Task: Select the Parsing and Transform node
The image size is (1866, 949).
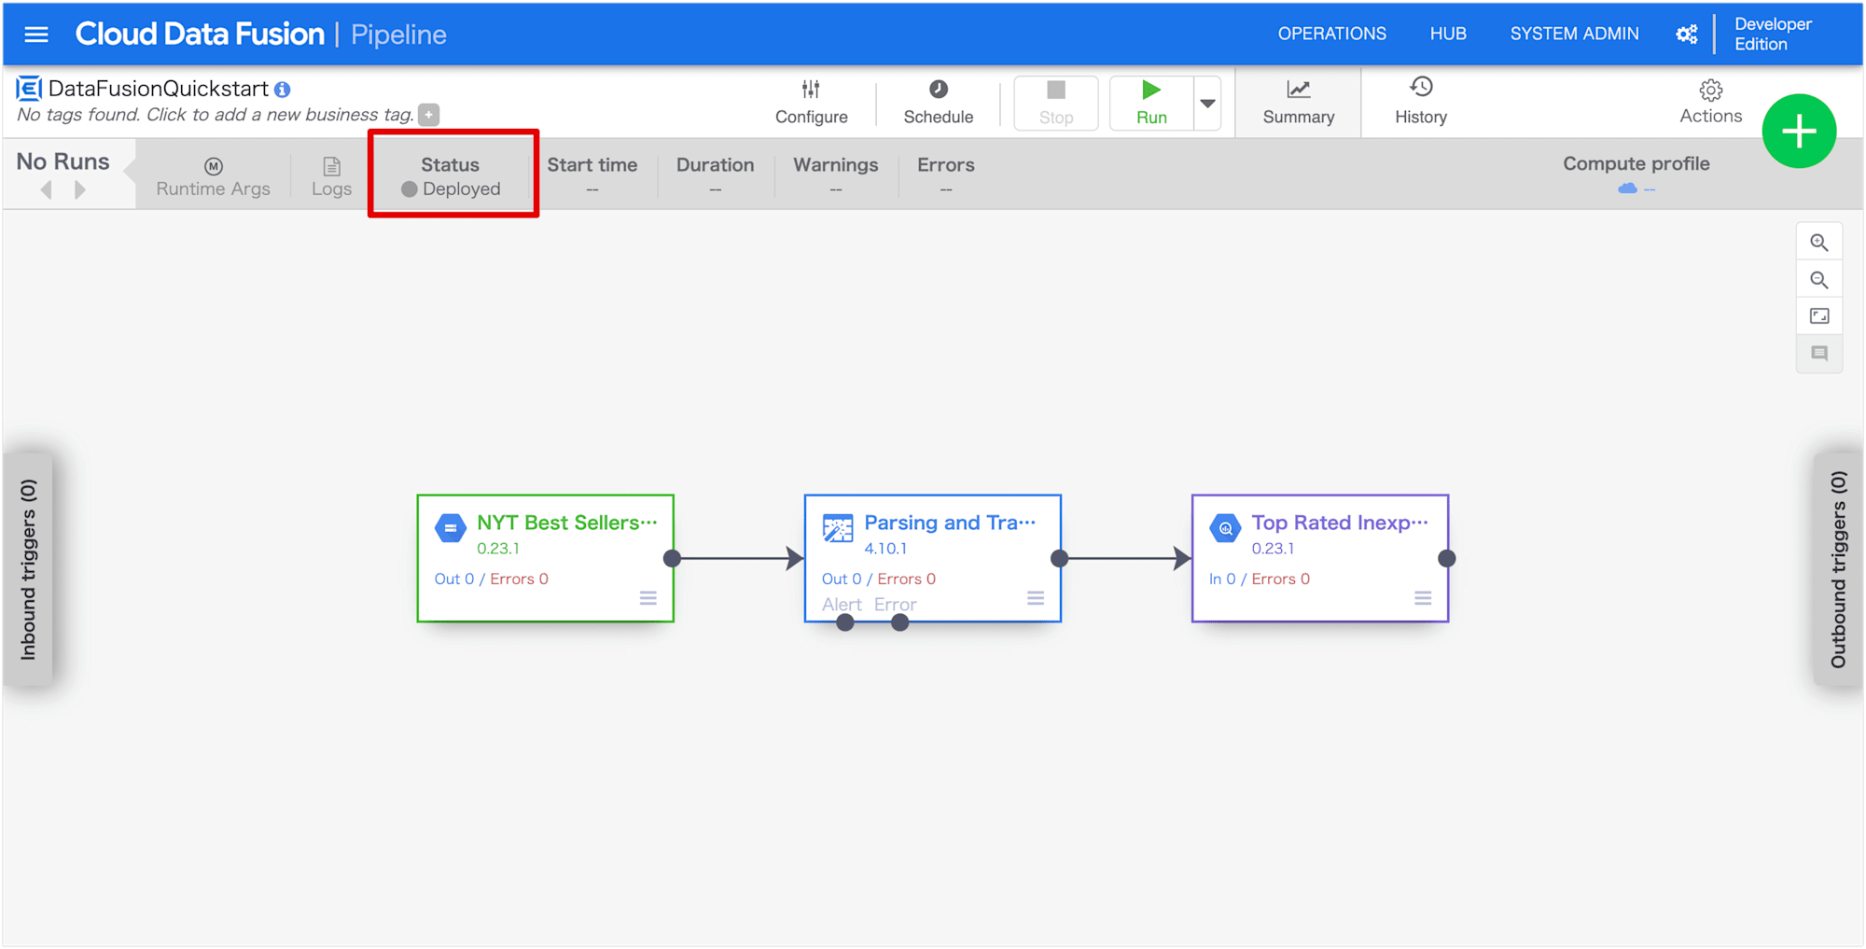Action: 933,558
